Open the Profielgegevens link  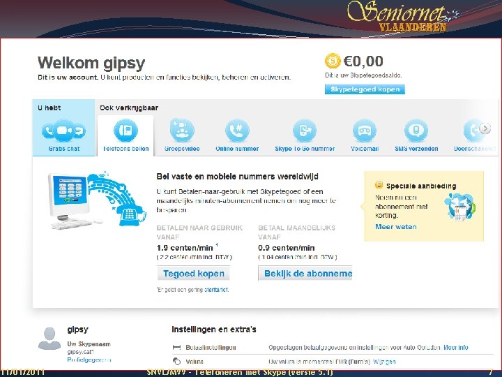coord(89,360)
